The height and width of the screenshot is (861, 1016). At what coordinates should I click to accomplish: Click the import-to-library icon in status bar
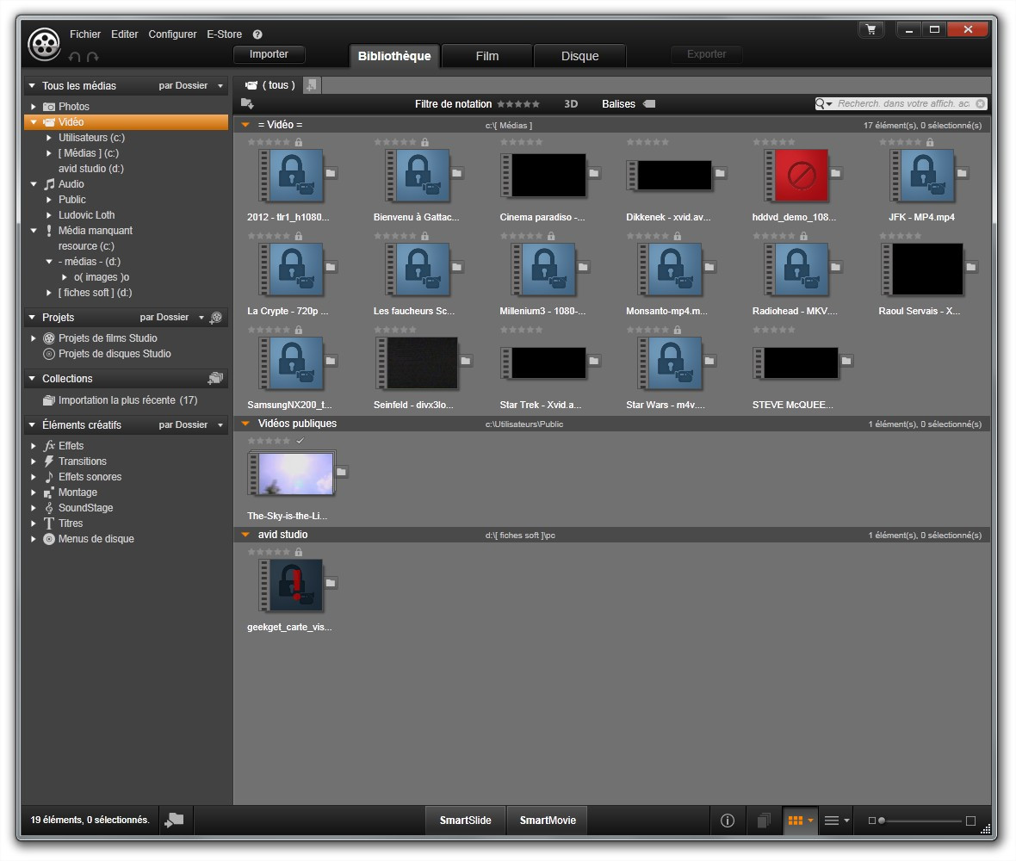174,821
